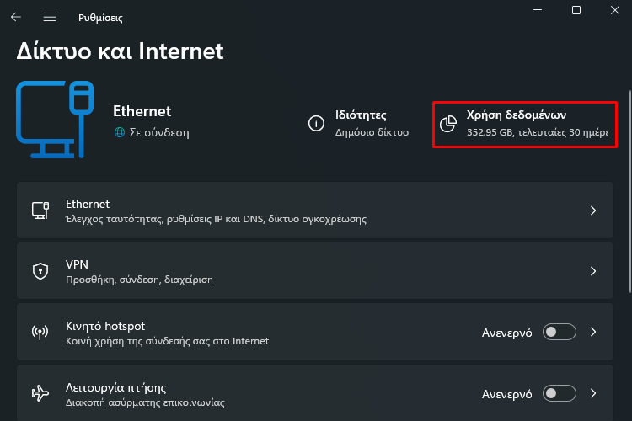Toggle the Κινητό hotspot switch
Screen dimensions: 632x421
tap(559, 332)
